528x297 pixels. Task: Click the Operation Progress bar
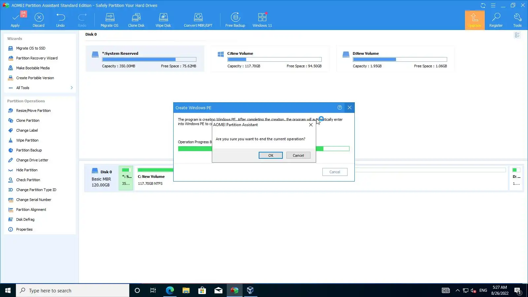(264, 149)
